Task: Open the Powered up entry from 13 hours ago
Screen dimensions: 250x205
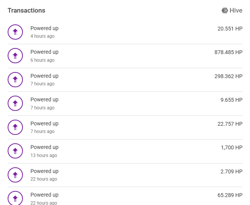Action: point(44,147)
